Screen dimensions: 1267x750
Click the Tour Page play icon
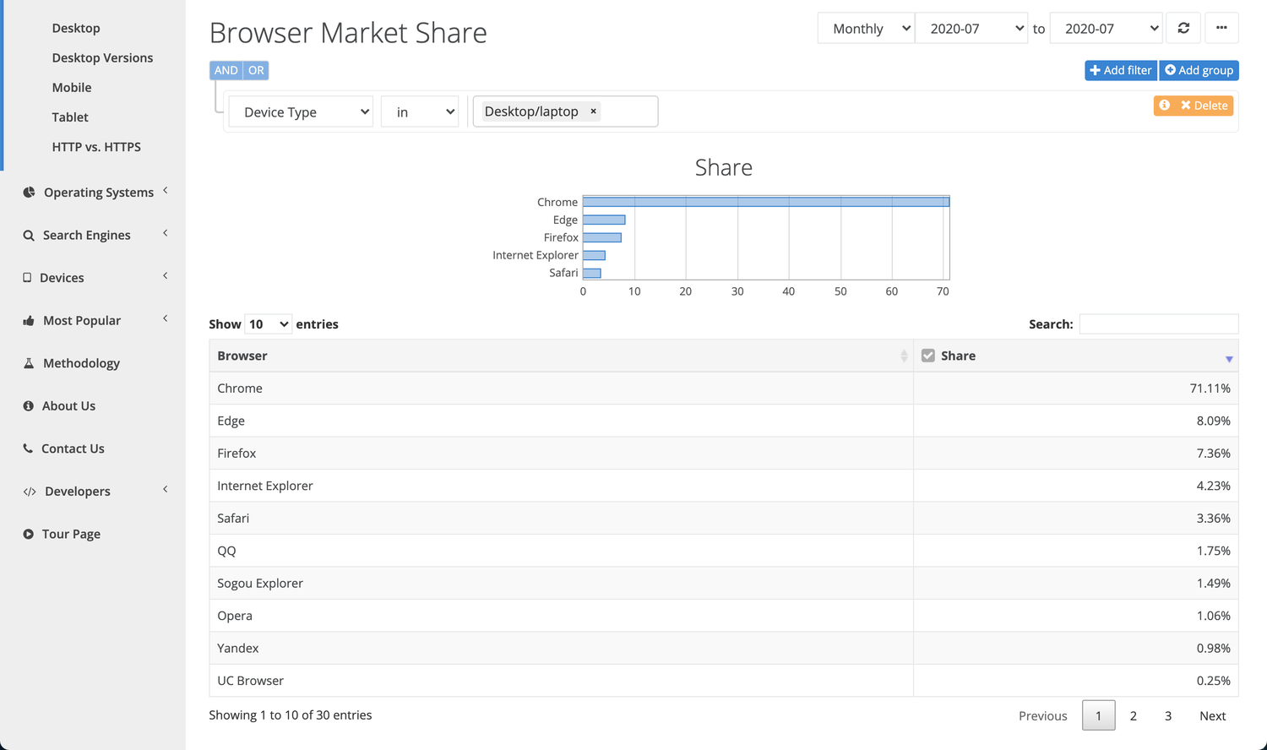tap(28, 533)
